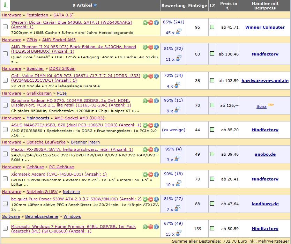Screen dimensions: 291x244
Task: Select checkbox for AMD Phenom II X4 955
Action: 5,54
